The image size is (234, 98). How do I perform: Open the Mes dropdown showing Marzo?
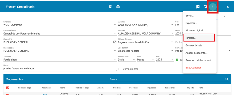click(153, 60)
